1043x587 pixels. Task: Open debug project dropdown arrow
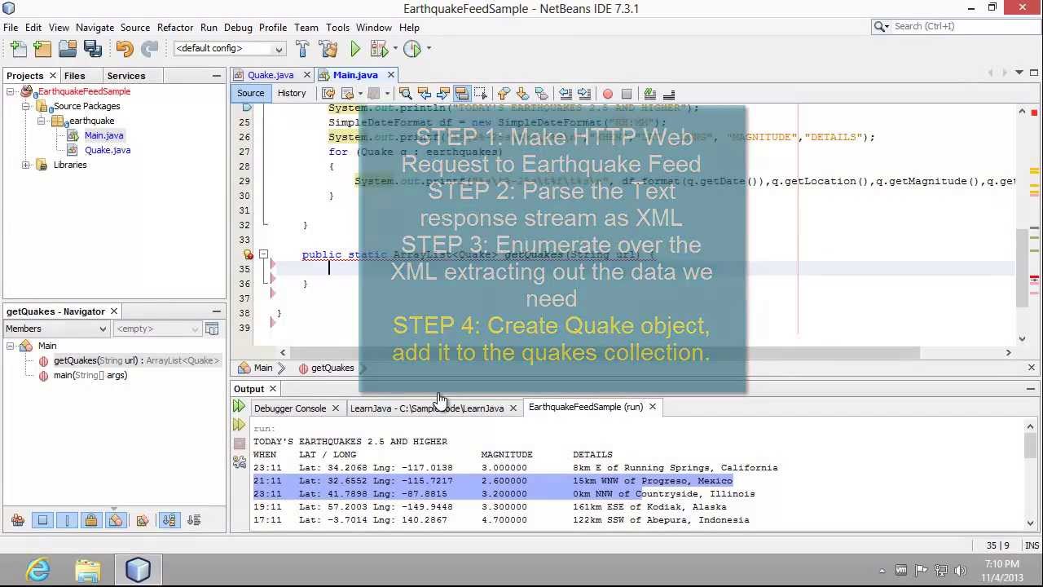click(394, 49)
